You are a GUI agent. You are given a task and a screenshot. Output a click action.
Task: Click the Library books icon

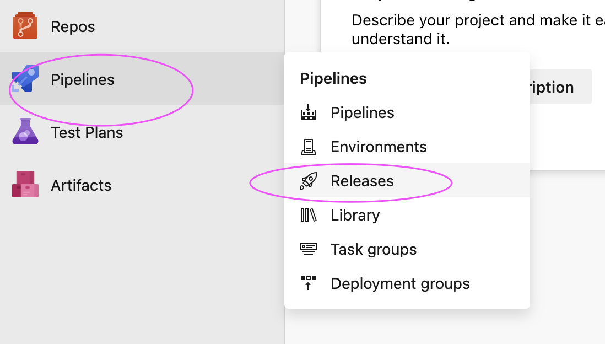[x=309, y=215]
